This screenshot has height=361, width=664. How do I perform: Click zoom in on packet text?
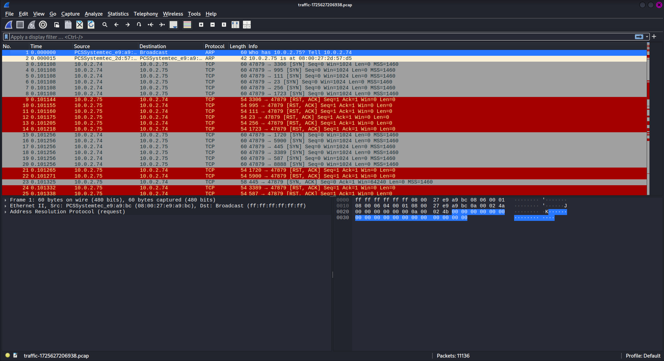[x=201, y=25]
